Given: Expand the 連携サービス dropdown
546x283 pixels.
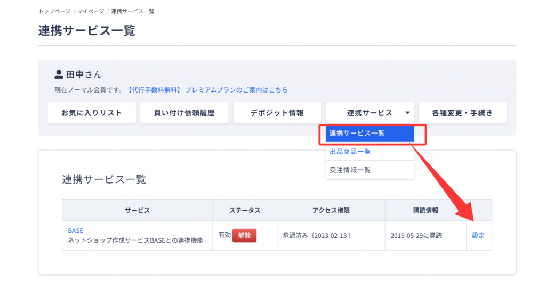Looking at the screenshot, I should point(370,113).
